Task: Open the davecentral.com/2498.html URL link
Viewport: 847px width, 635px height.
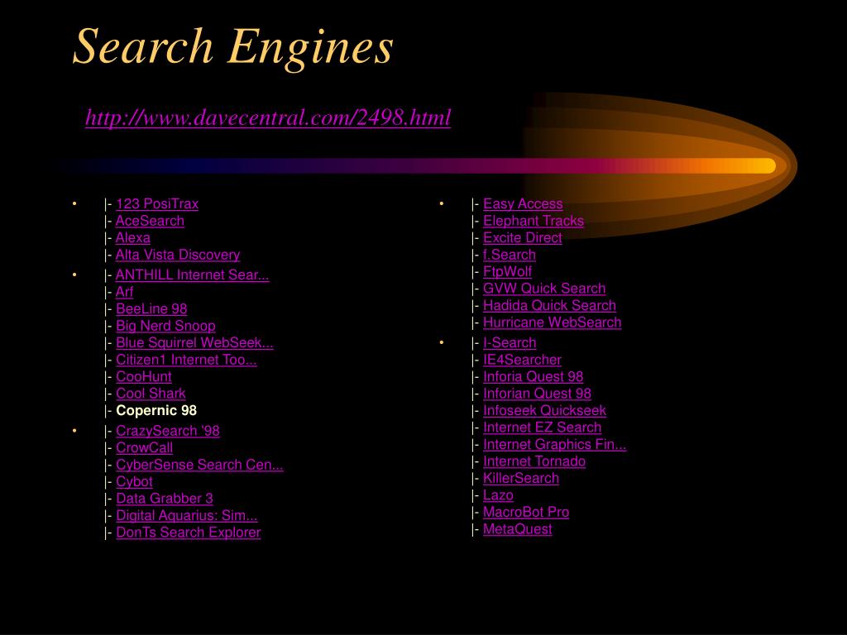Action: (x=268, y=117)
